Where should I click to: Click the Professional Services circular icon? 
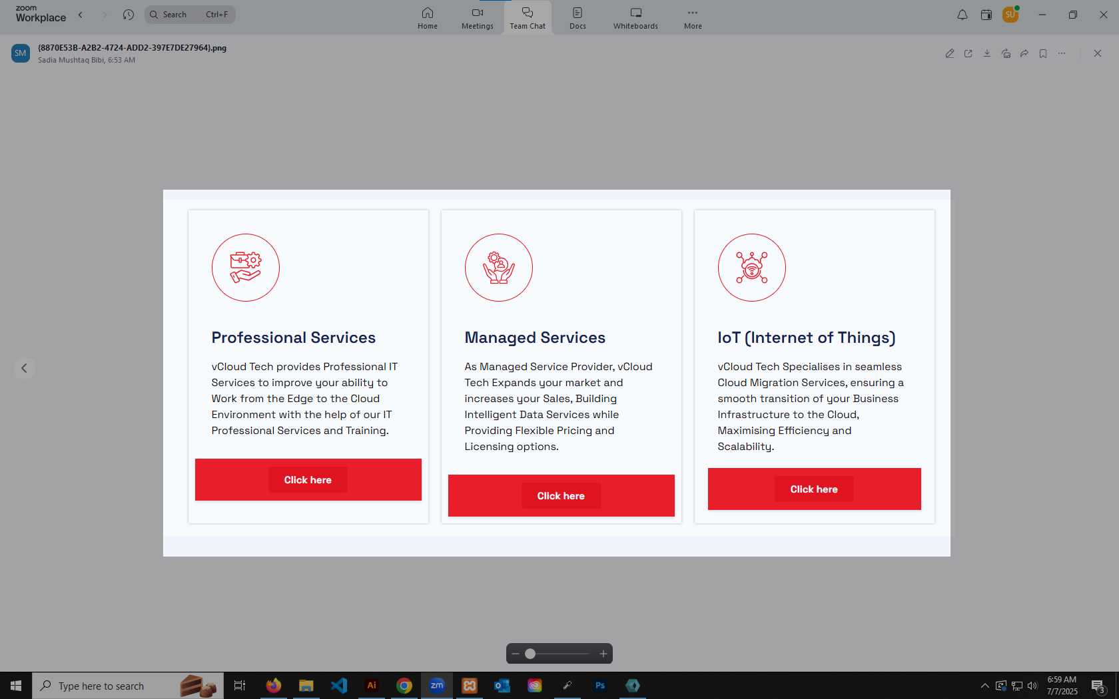[246, 268]
